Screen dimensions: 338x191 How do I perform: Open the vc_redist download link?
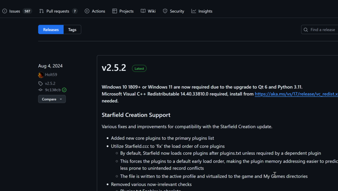coord(296,94)
